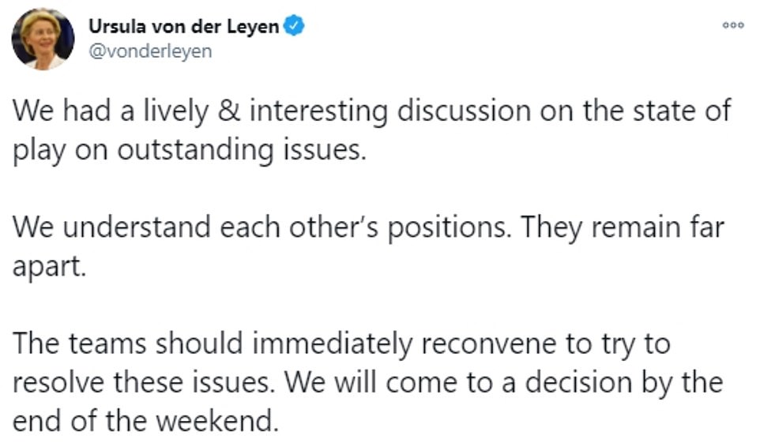Click "The teams should" at paragraph start

coord(127,344)
